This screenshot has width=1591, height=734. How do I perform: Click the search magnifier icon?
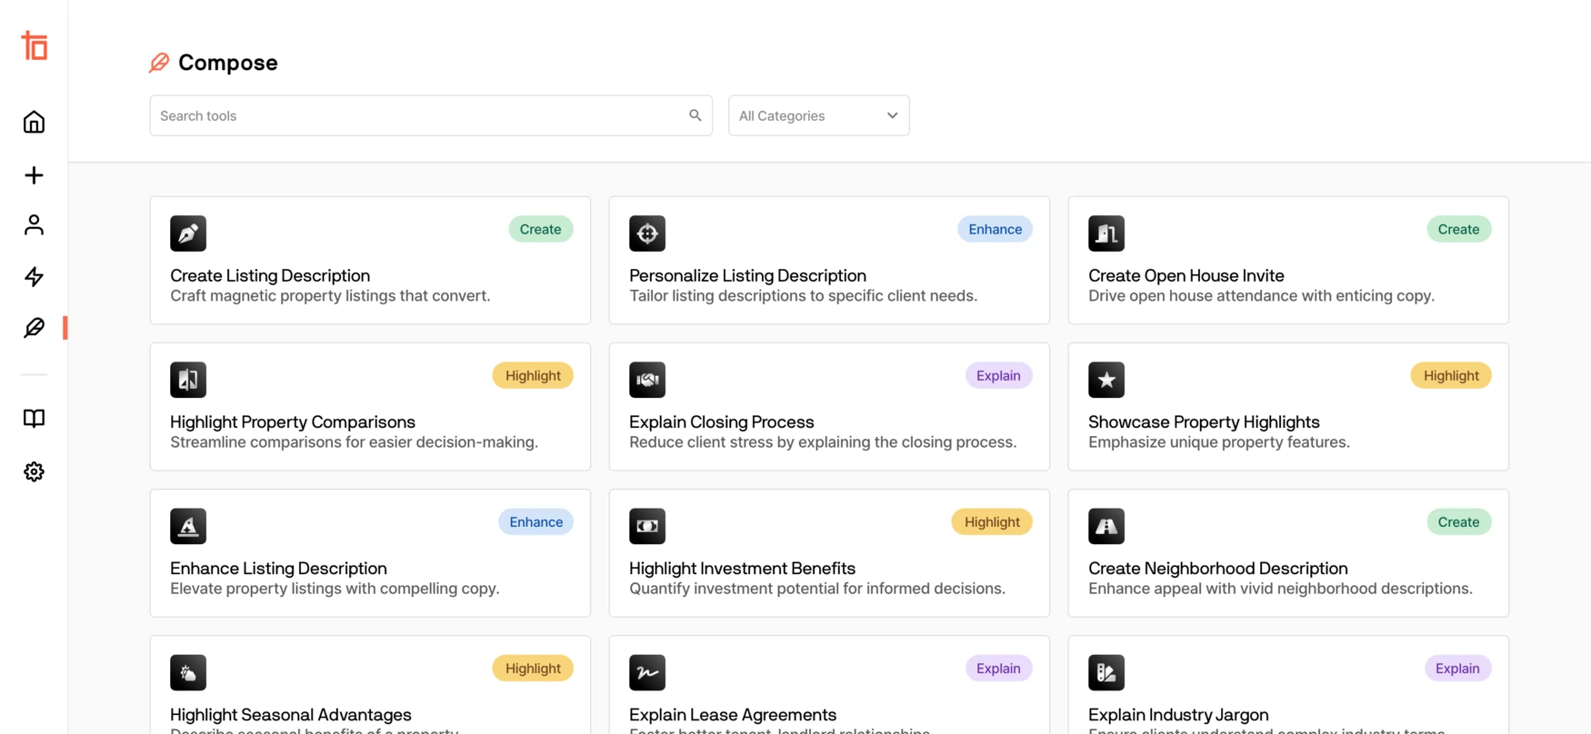[695, 115]
